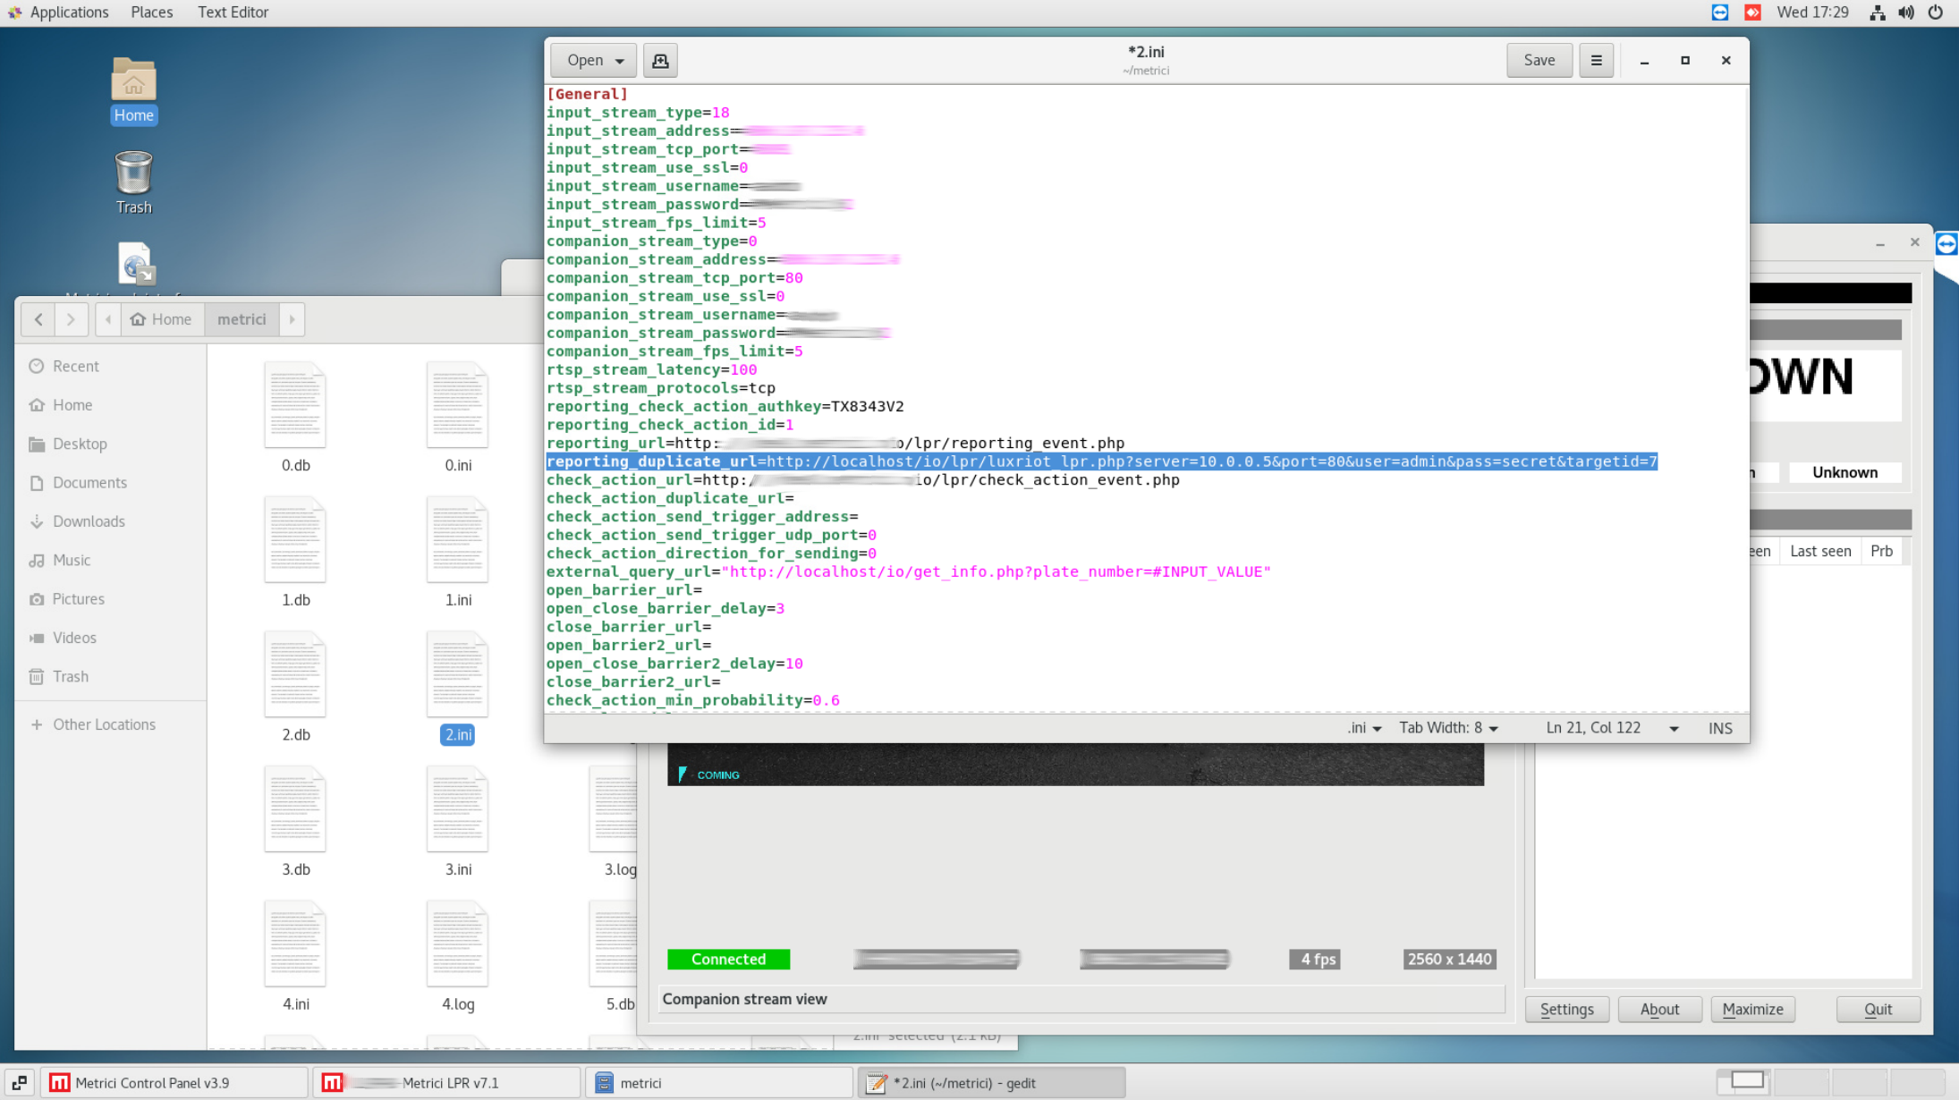Click the external_query_url line in editor
Image resolution: width=1959 pixels, height=1100 pixels.
coord(908,571)
